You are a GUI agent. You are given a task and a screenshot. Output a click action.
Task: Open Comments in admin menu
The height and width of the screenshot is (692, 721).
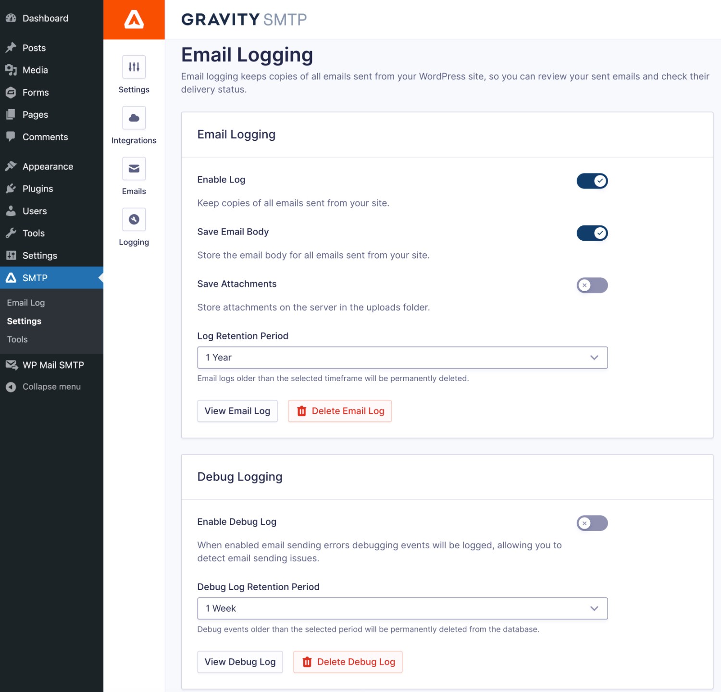(45, 136)
